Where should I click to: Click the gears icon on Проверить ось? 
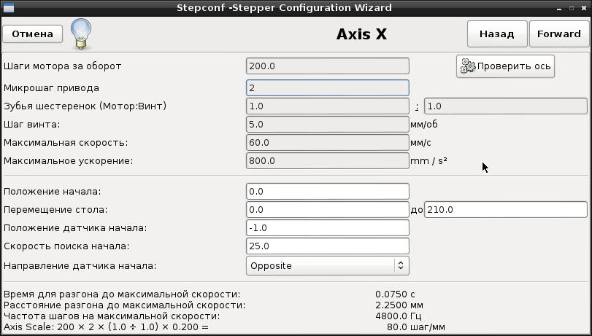467,66
